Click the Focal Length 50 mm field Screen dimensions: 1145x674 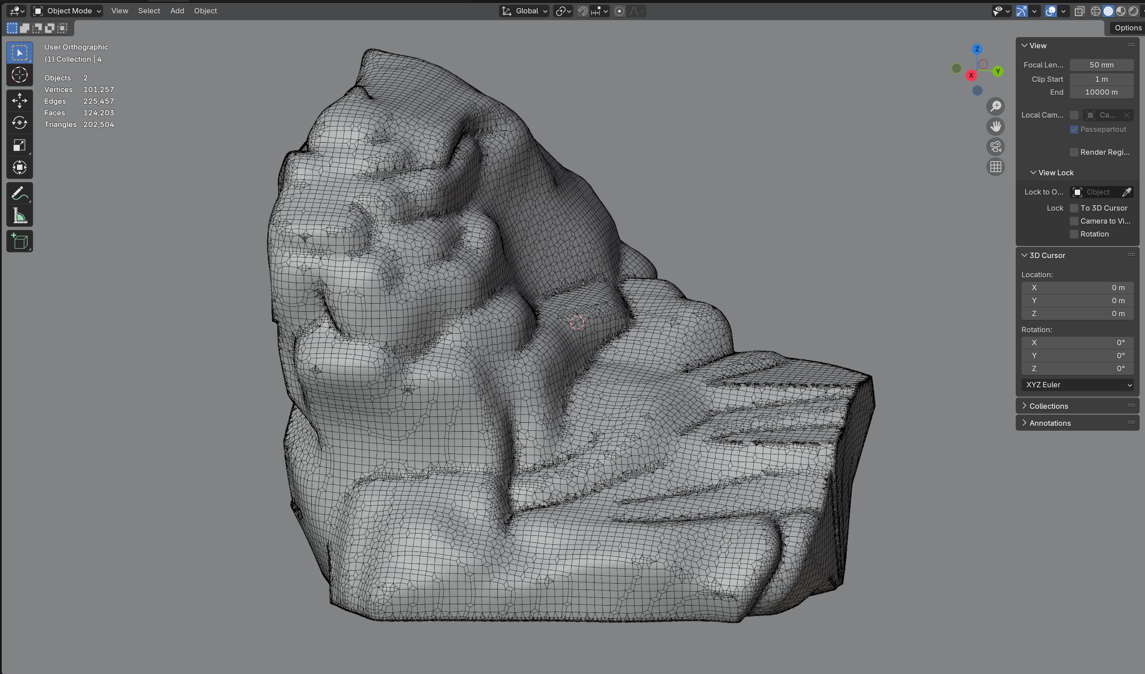1101,65
